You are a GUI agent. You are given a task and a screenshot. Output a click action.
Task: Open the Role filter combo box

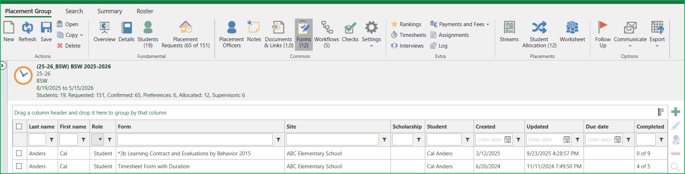[97, 140]
